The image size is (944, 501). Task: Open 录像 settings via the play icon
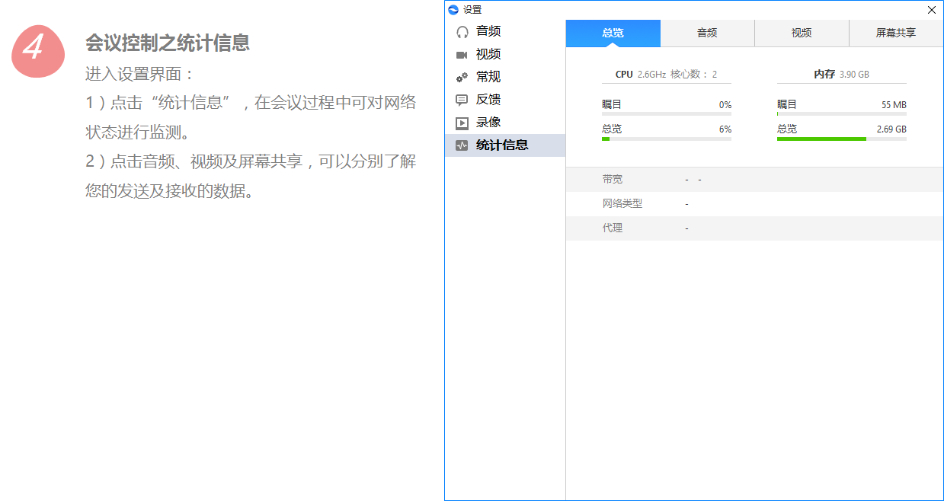pyautogui.click(x=462, y=123)
